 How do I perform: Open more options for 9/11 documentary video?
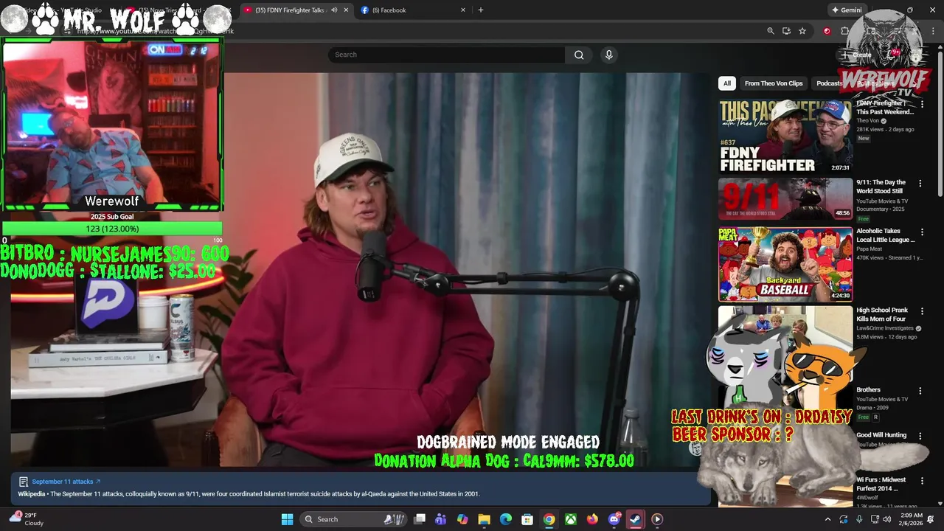[920, 183]
